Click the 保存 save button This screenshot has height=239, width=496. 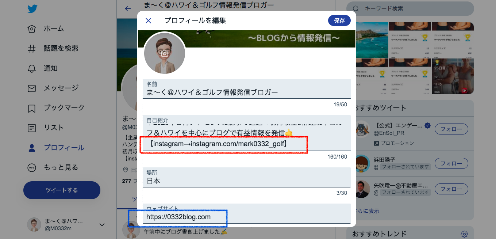click(x=339, y=20)
